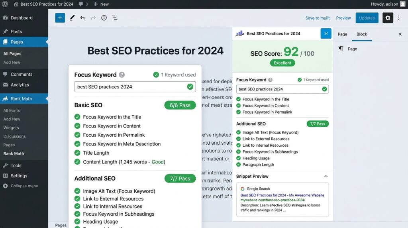
Task: Close the Rank Math SEO panel
Action: (x=326, y=33)
